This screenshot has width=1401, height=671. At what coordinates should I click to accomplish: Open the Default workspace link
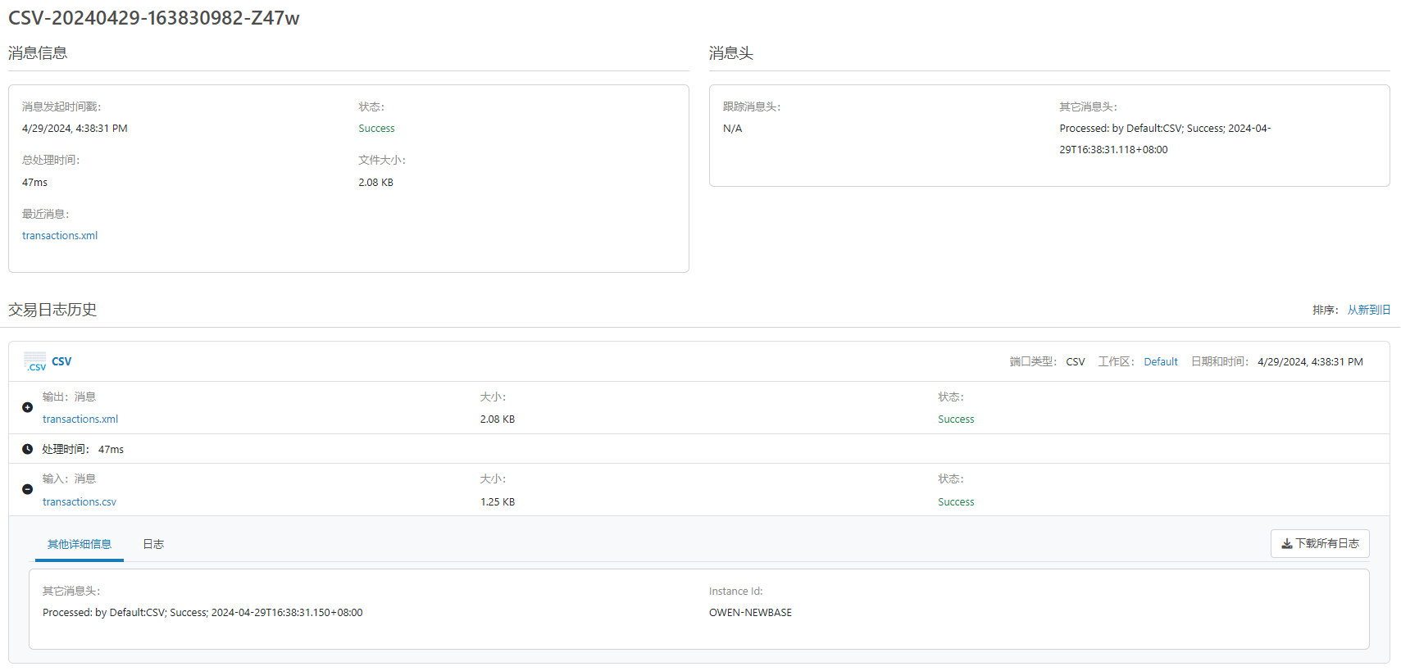[1160, 362]
